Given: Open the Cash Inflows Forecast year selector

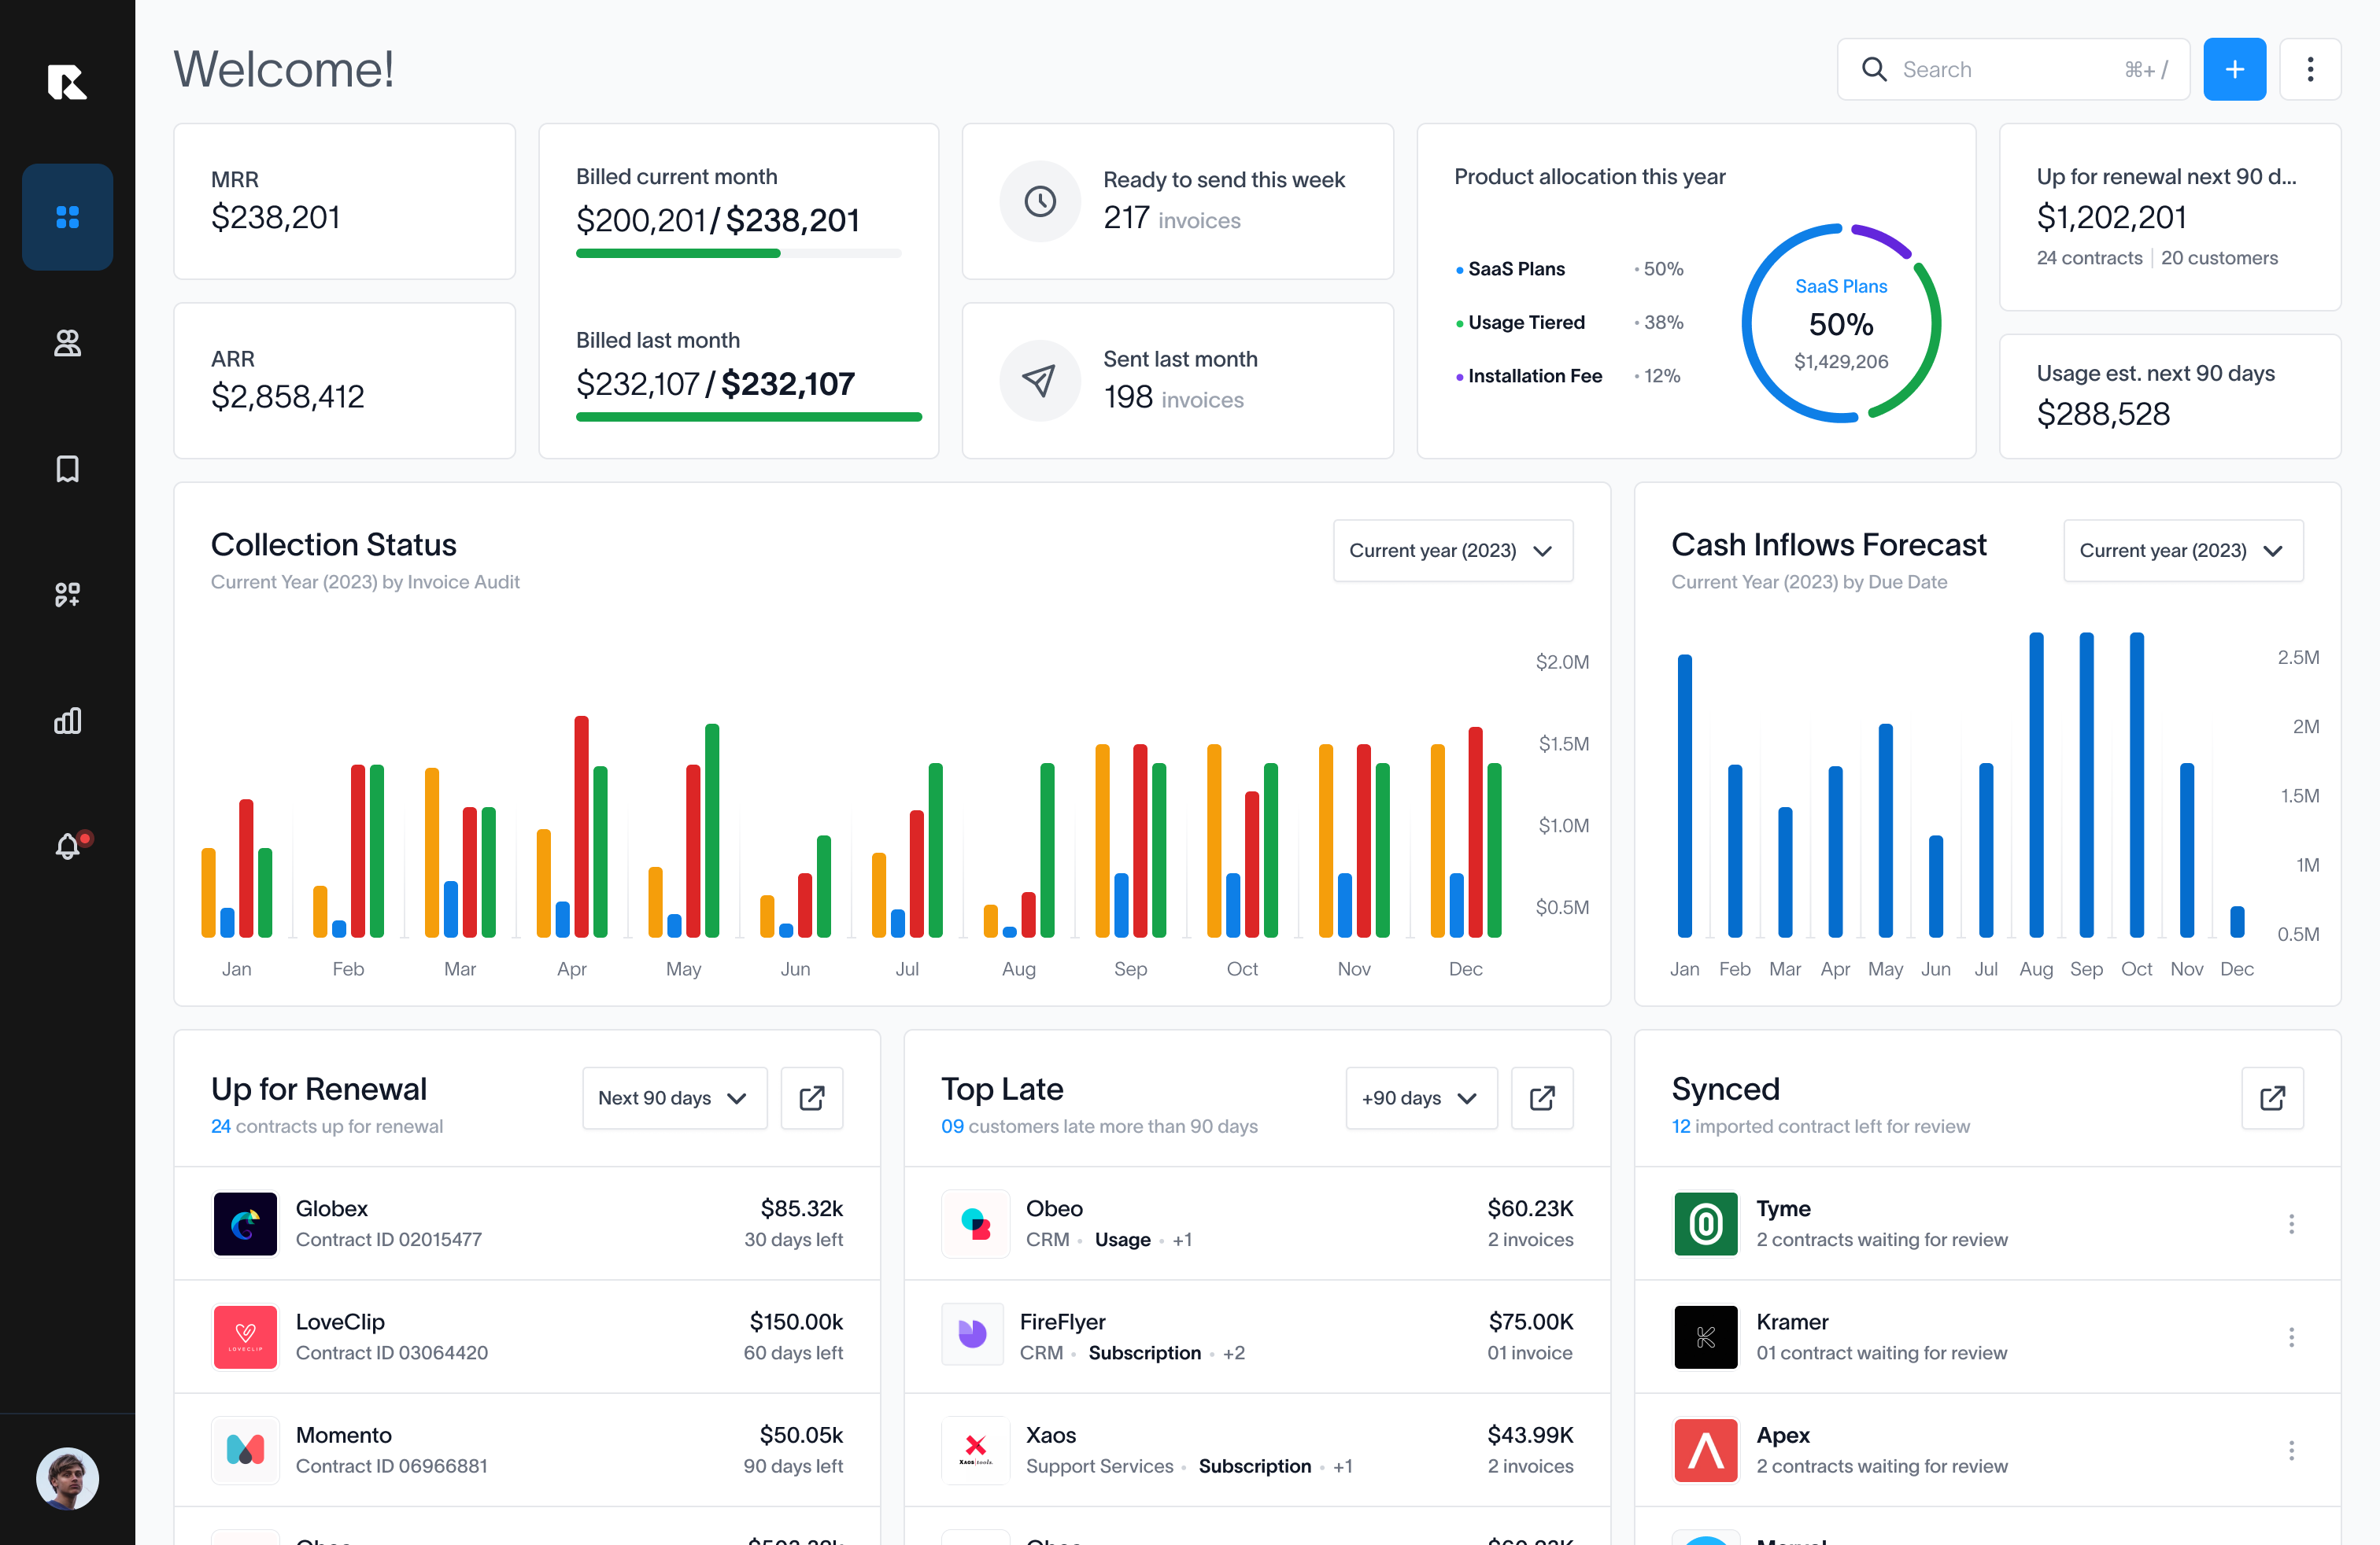Looking at the screenshot, I should (x=2182, y=550).
